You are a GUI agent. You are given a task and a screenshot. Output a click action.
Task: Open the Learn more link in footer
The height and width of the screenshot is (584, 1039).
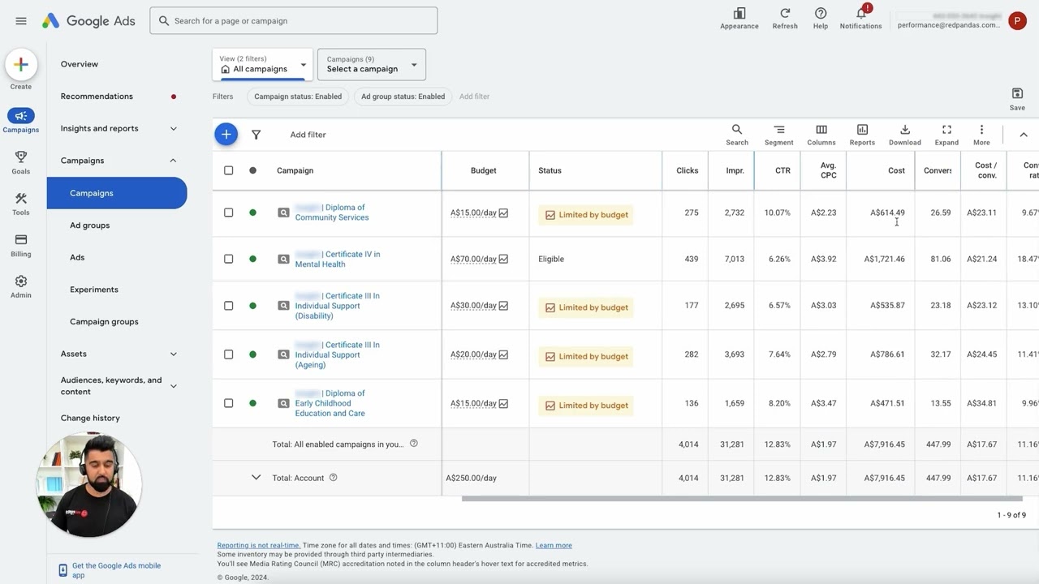pyautogui.click(x=554, y=545)
